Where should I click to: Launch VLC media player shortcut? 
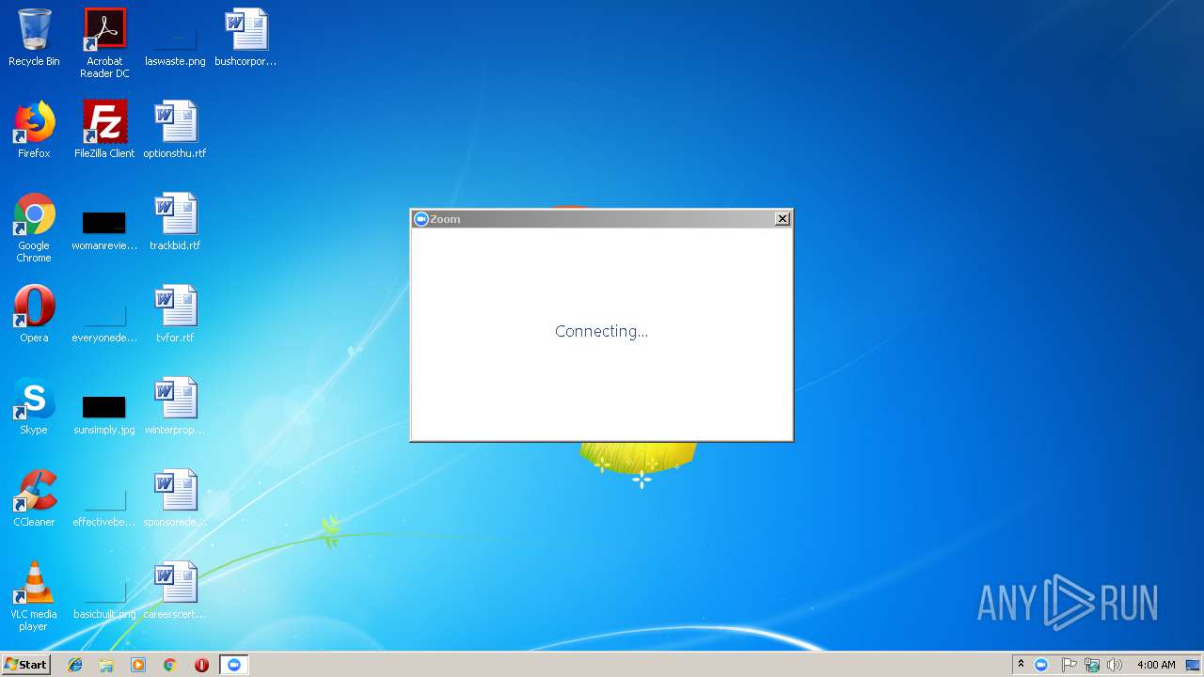[x=34, y=596]
